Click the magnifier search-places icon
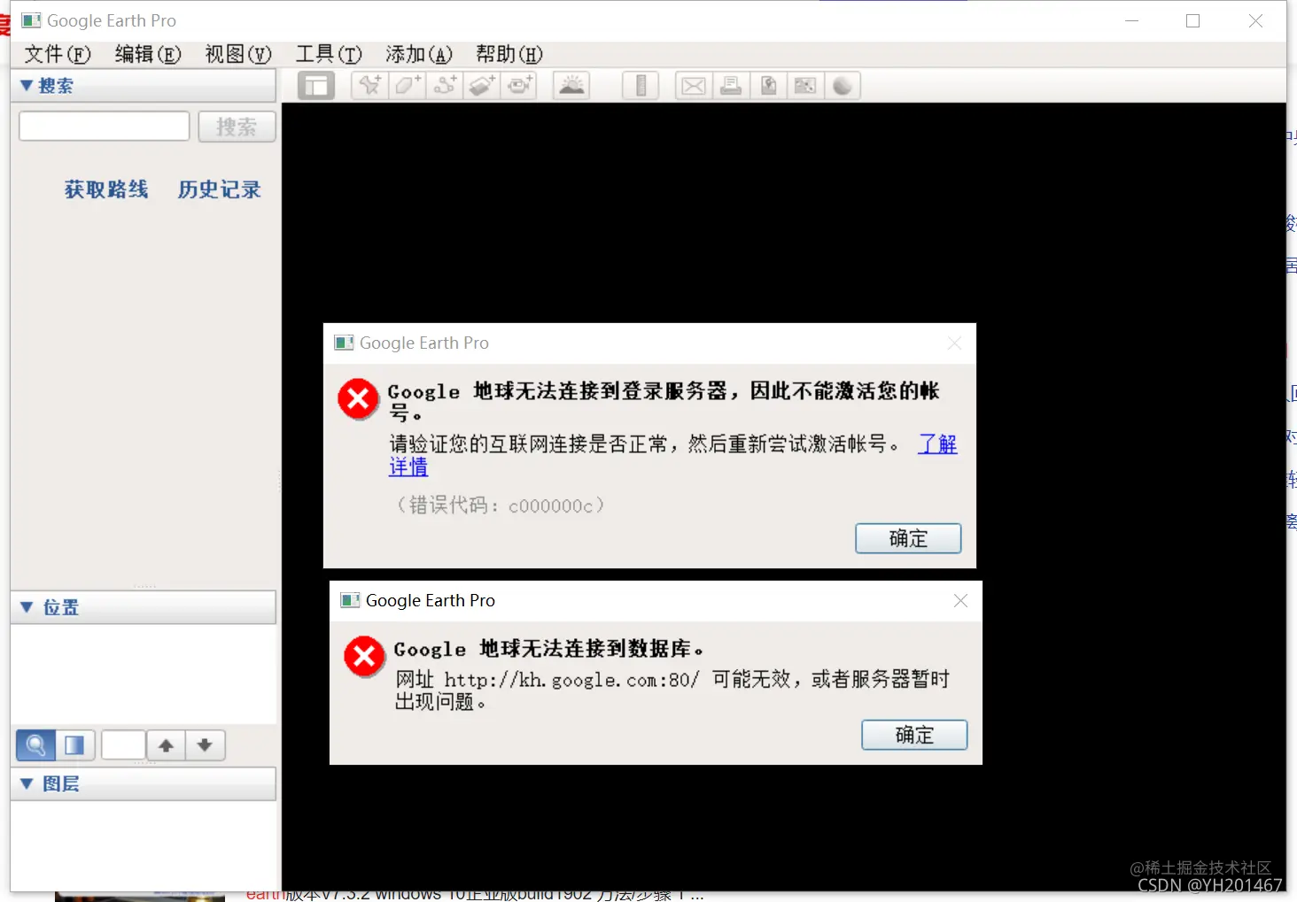 (x=36, y=745)
